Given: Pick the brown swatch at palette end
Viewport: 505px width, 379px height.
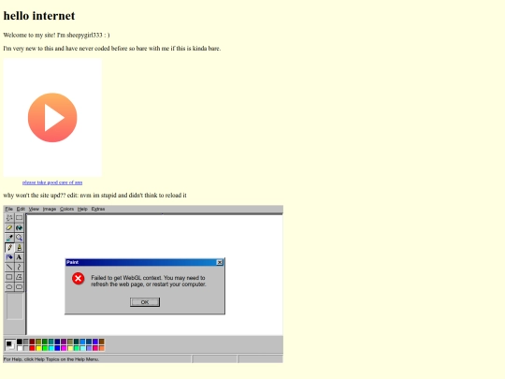Looking at the screenshot, I should click(101, 342).
